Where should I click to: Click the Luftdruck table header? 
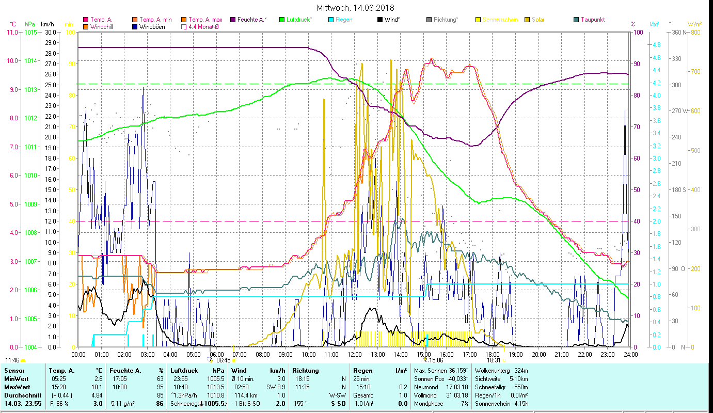(184, 371)
